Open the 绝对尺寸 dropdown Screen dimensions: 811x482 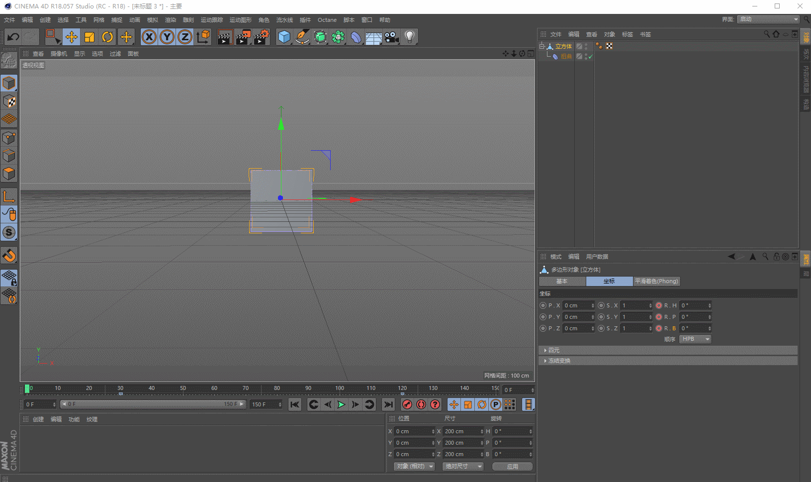(x=463, y=467)
